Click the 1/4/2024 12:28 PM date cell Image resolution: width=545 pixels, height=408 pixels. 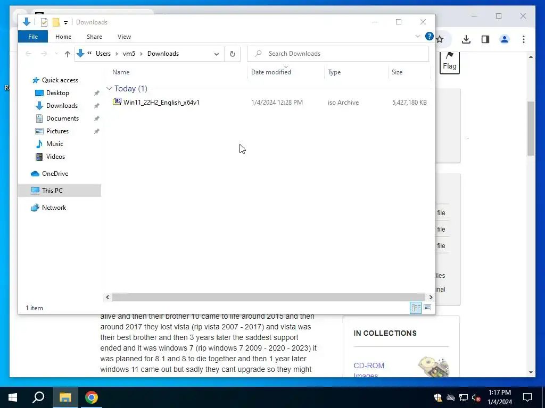coord(277,103)
